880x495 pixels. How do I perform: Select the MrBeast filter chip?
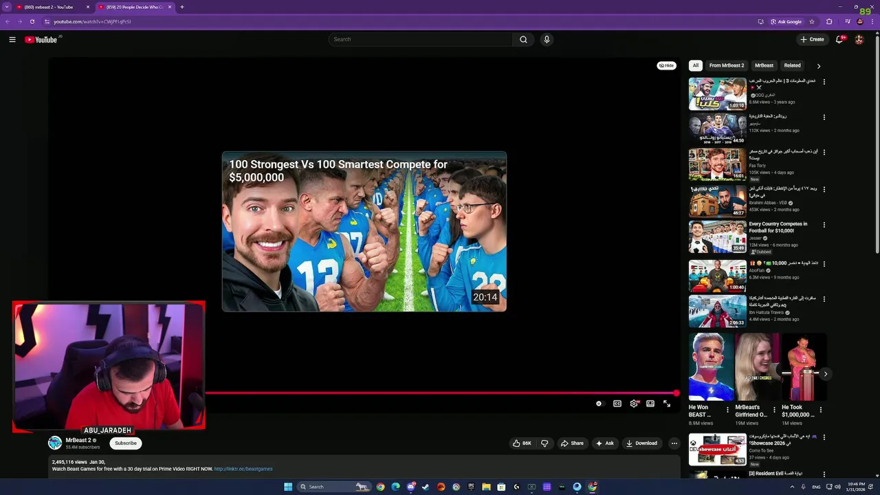(764, 65)
